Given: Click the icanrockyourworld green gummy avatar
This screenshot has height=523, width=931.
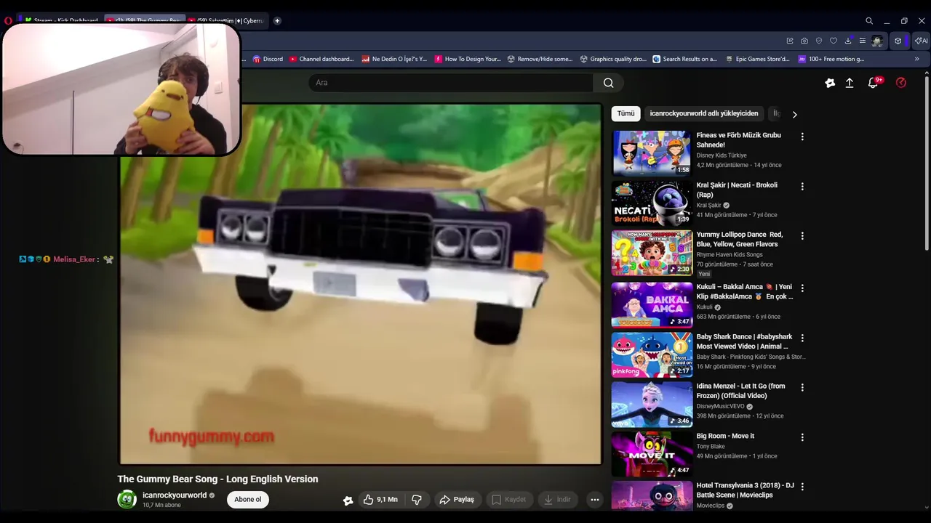Looking at the screenshot, I should pyautogui.click(x=127, y=499).
